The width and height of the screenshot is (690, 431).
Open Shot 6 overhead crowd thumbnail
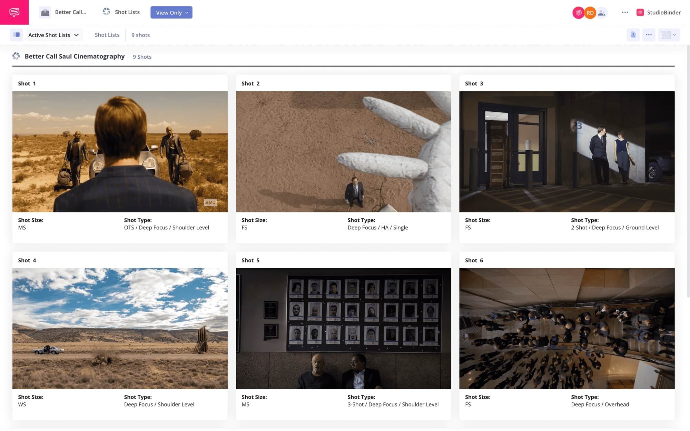click(x=567, y=328)
